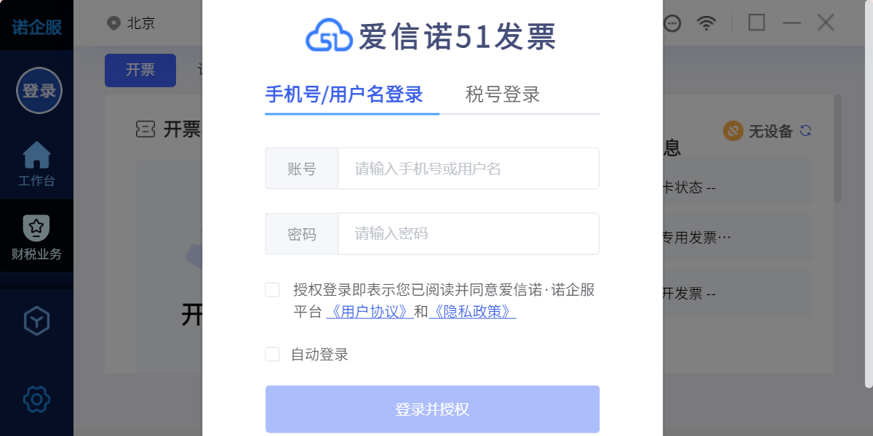
Task: Open the 工作台 home icon
Action: [x=36, y=155]
